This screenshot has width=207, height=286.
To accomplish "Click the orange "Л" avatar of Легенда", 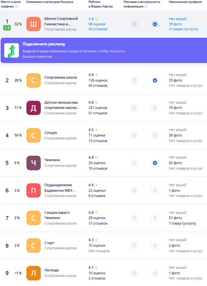I will pyautogui.click(x=33, y=273).
